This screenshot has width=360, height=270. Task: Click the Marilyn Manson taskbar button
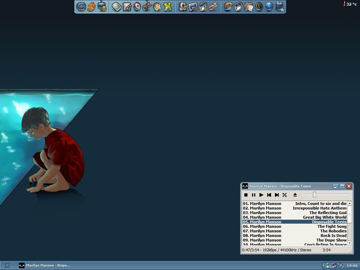point(45,265)
